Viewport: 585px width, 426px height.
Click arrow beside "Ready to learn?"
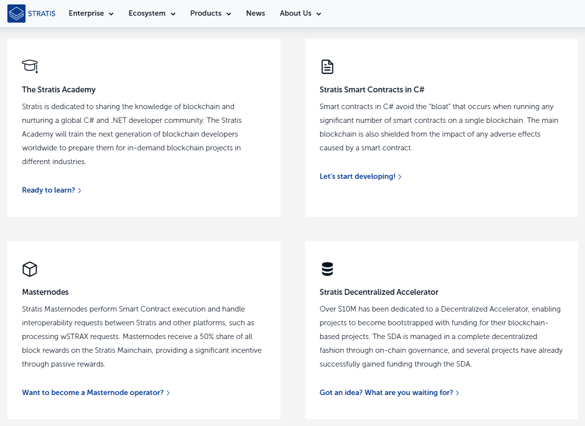(x=80, y=191)
